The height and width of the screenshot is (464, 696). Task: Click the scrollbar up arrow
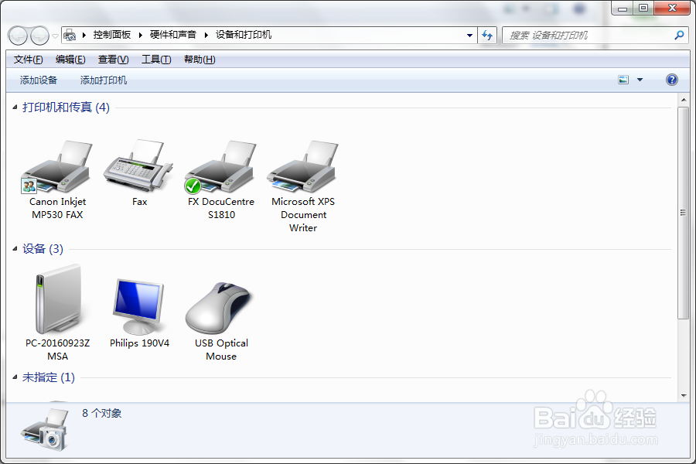click(x=683, y=100)
